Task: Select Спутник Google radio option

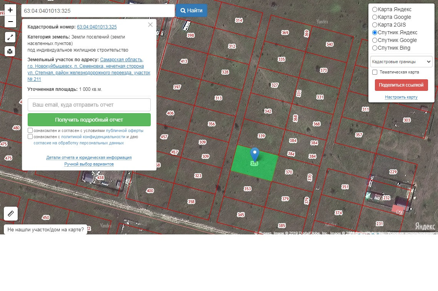Action: click(x=375, y=40)
